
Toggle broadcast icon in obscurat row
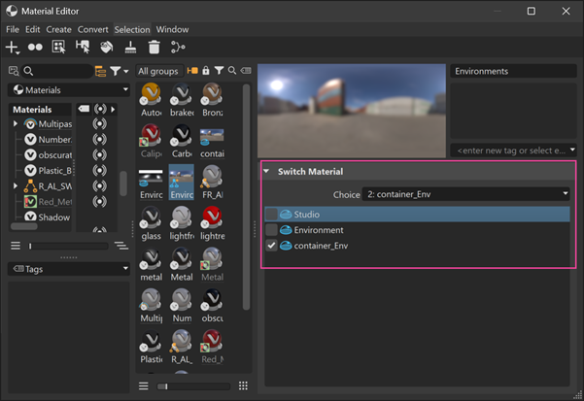coord(99,154)
